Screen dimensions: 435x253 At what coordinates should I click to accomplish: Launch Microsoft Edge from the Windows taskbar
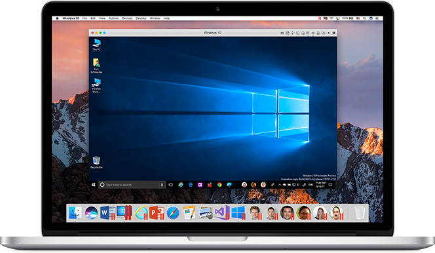(x=190, y=185)
